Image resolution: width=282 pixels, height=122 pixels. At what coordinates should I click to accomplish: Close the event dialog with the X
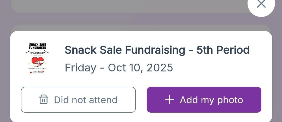coord(261,4)
